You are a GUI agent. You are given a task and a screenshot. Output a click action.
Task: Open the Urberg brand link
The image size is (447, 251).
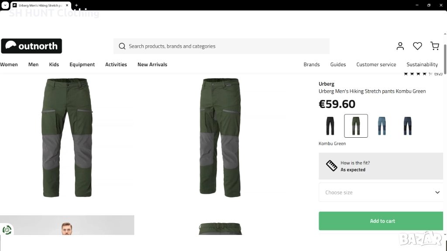tap(327, 84)
